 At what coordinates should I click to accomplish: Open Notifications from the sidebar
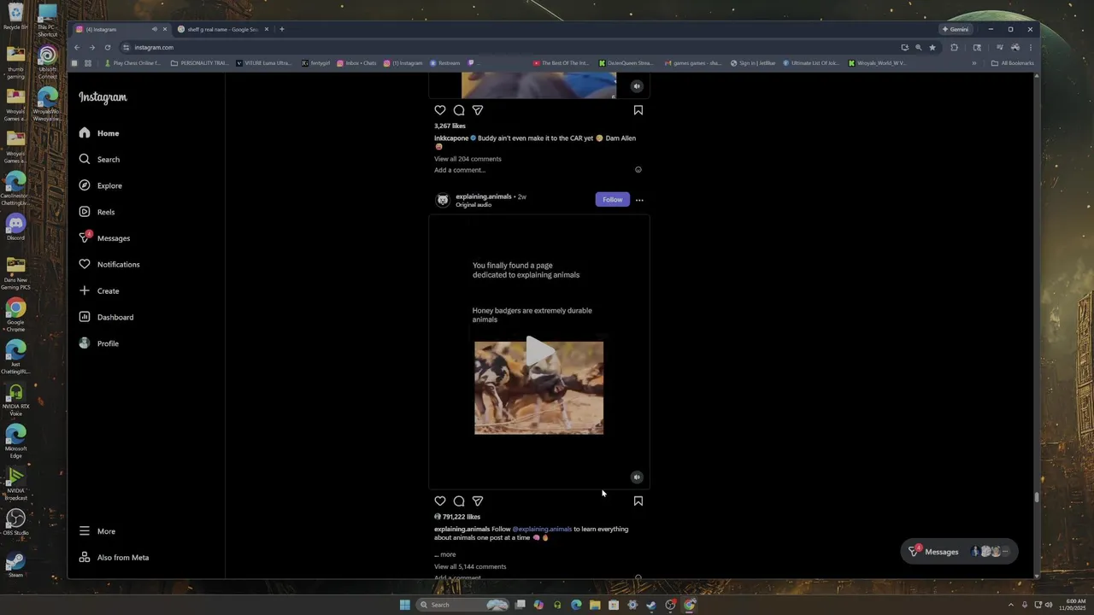coord(109,265)
